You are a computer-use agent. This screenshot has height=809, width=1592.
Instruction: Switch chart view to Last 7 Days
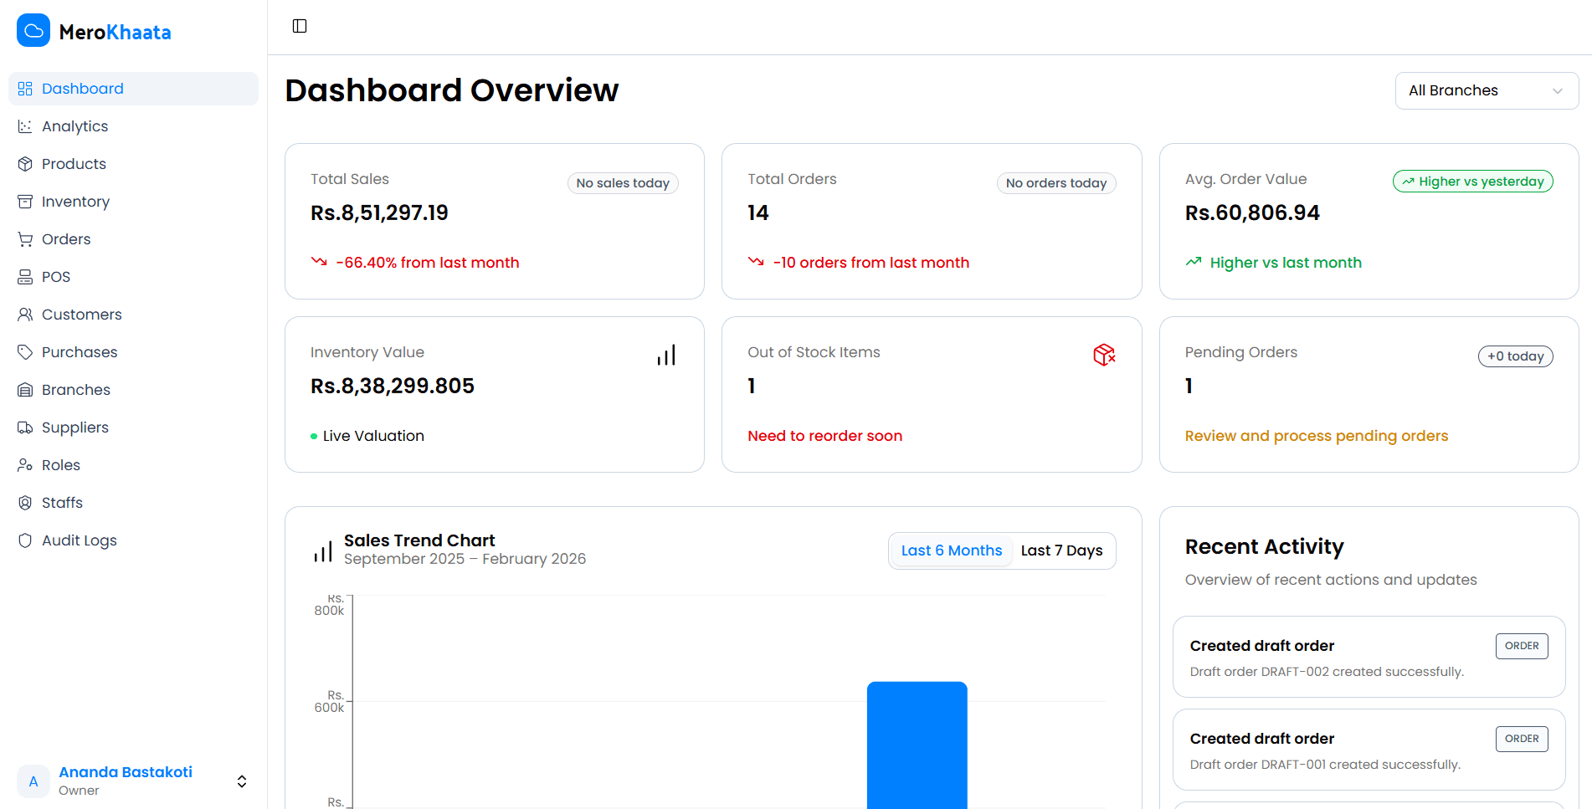tap(1061, 550)
